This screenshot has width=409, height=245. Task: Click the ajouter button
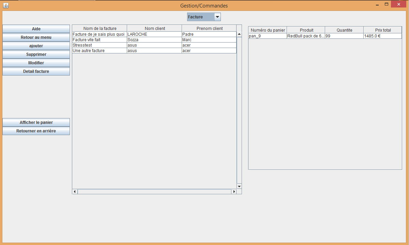point(36,46)
